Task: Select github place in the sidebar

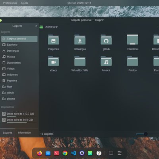Action: click(19, 93)
